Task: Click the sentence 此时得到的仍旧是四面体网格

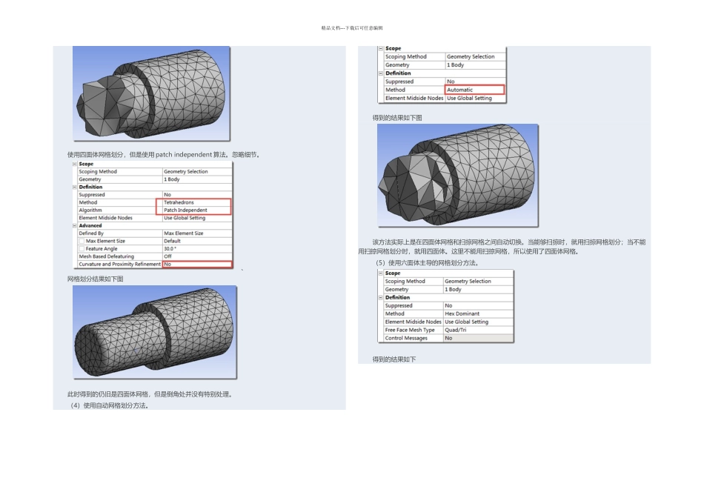Action: (150, 394)
